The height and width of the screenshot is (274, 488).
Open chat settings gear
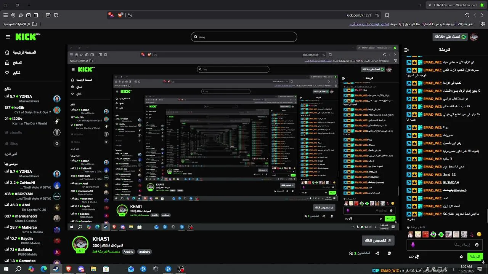461,256
